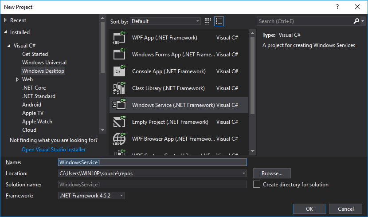Open the Location dropdown arrow
368x217 pixels.
point(243,174)
